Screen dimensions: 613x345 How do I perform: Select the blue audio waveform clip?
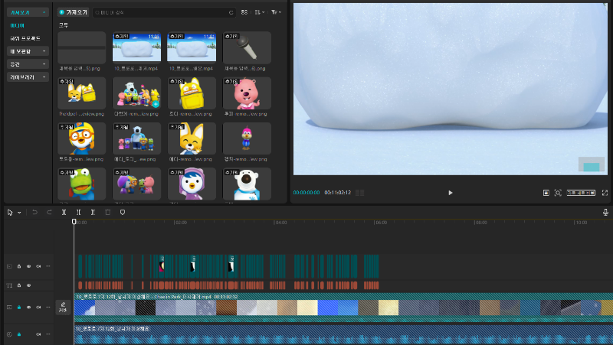[x=343, y=335]
